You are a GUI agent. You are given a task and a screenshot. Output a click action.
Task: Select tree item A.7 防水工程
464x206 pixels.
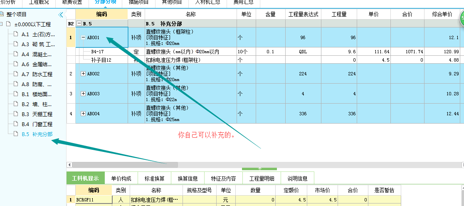37,74
